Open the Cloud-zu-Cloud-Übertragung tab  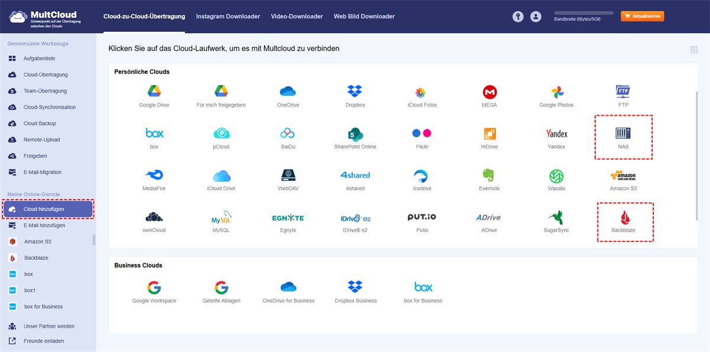pos(144,17)
